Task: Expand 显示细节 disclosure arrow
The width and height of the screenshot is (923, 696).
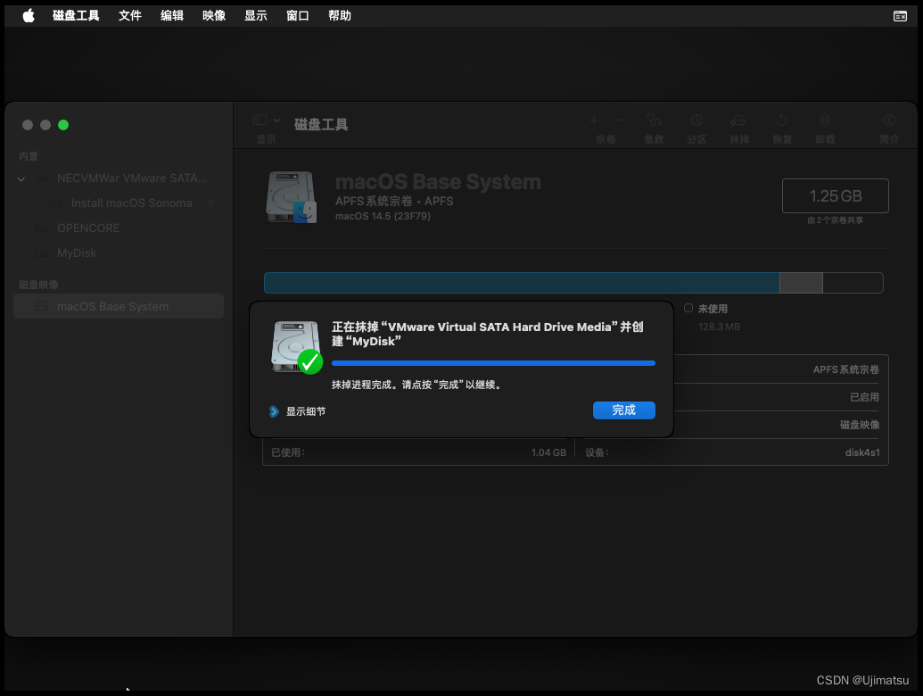Action: click(x=274, y=411)
